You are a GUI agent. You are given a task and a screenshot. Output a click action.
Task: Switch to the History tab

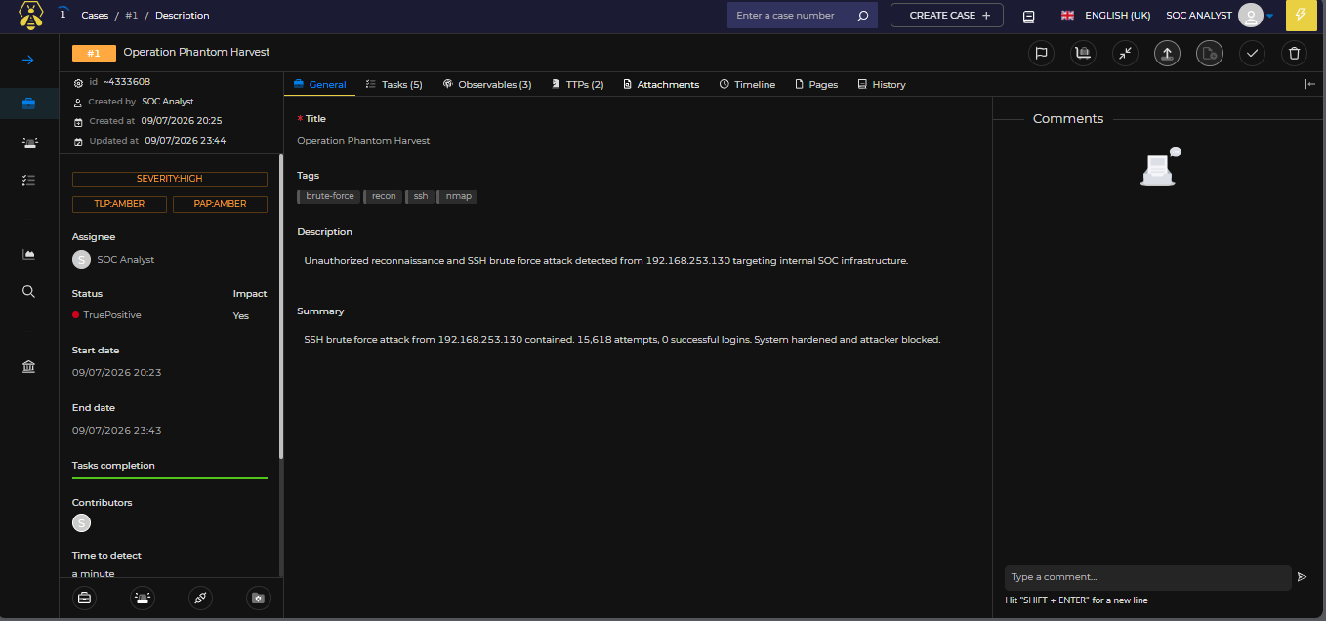pyautogui.click(x=881, y=85)
